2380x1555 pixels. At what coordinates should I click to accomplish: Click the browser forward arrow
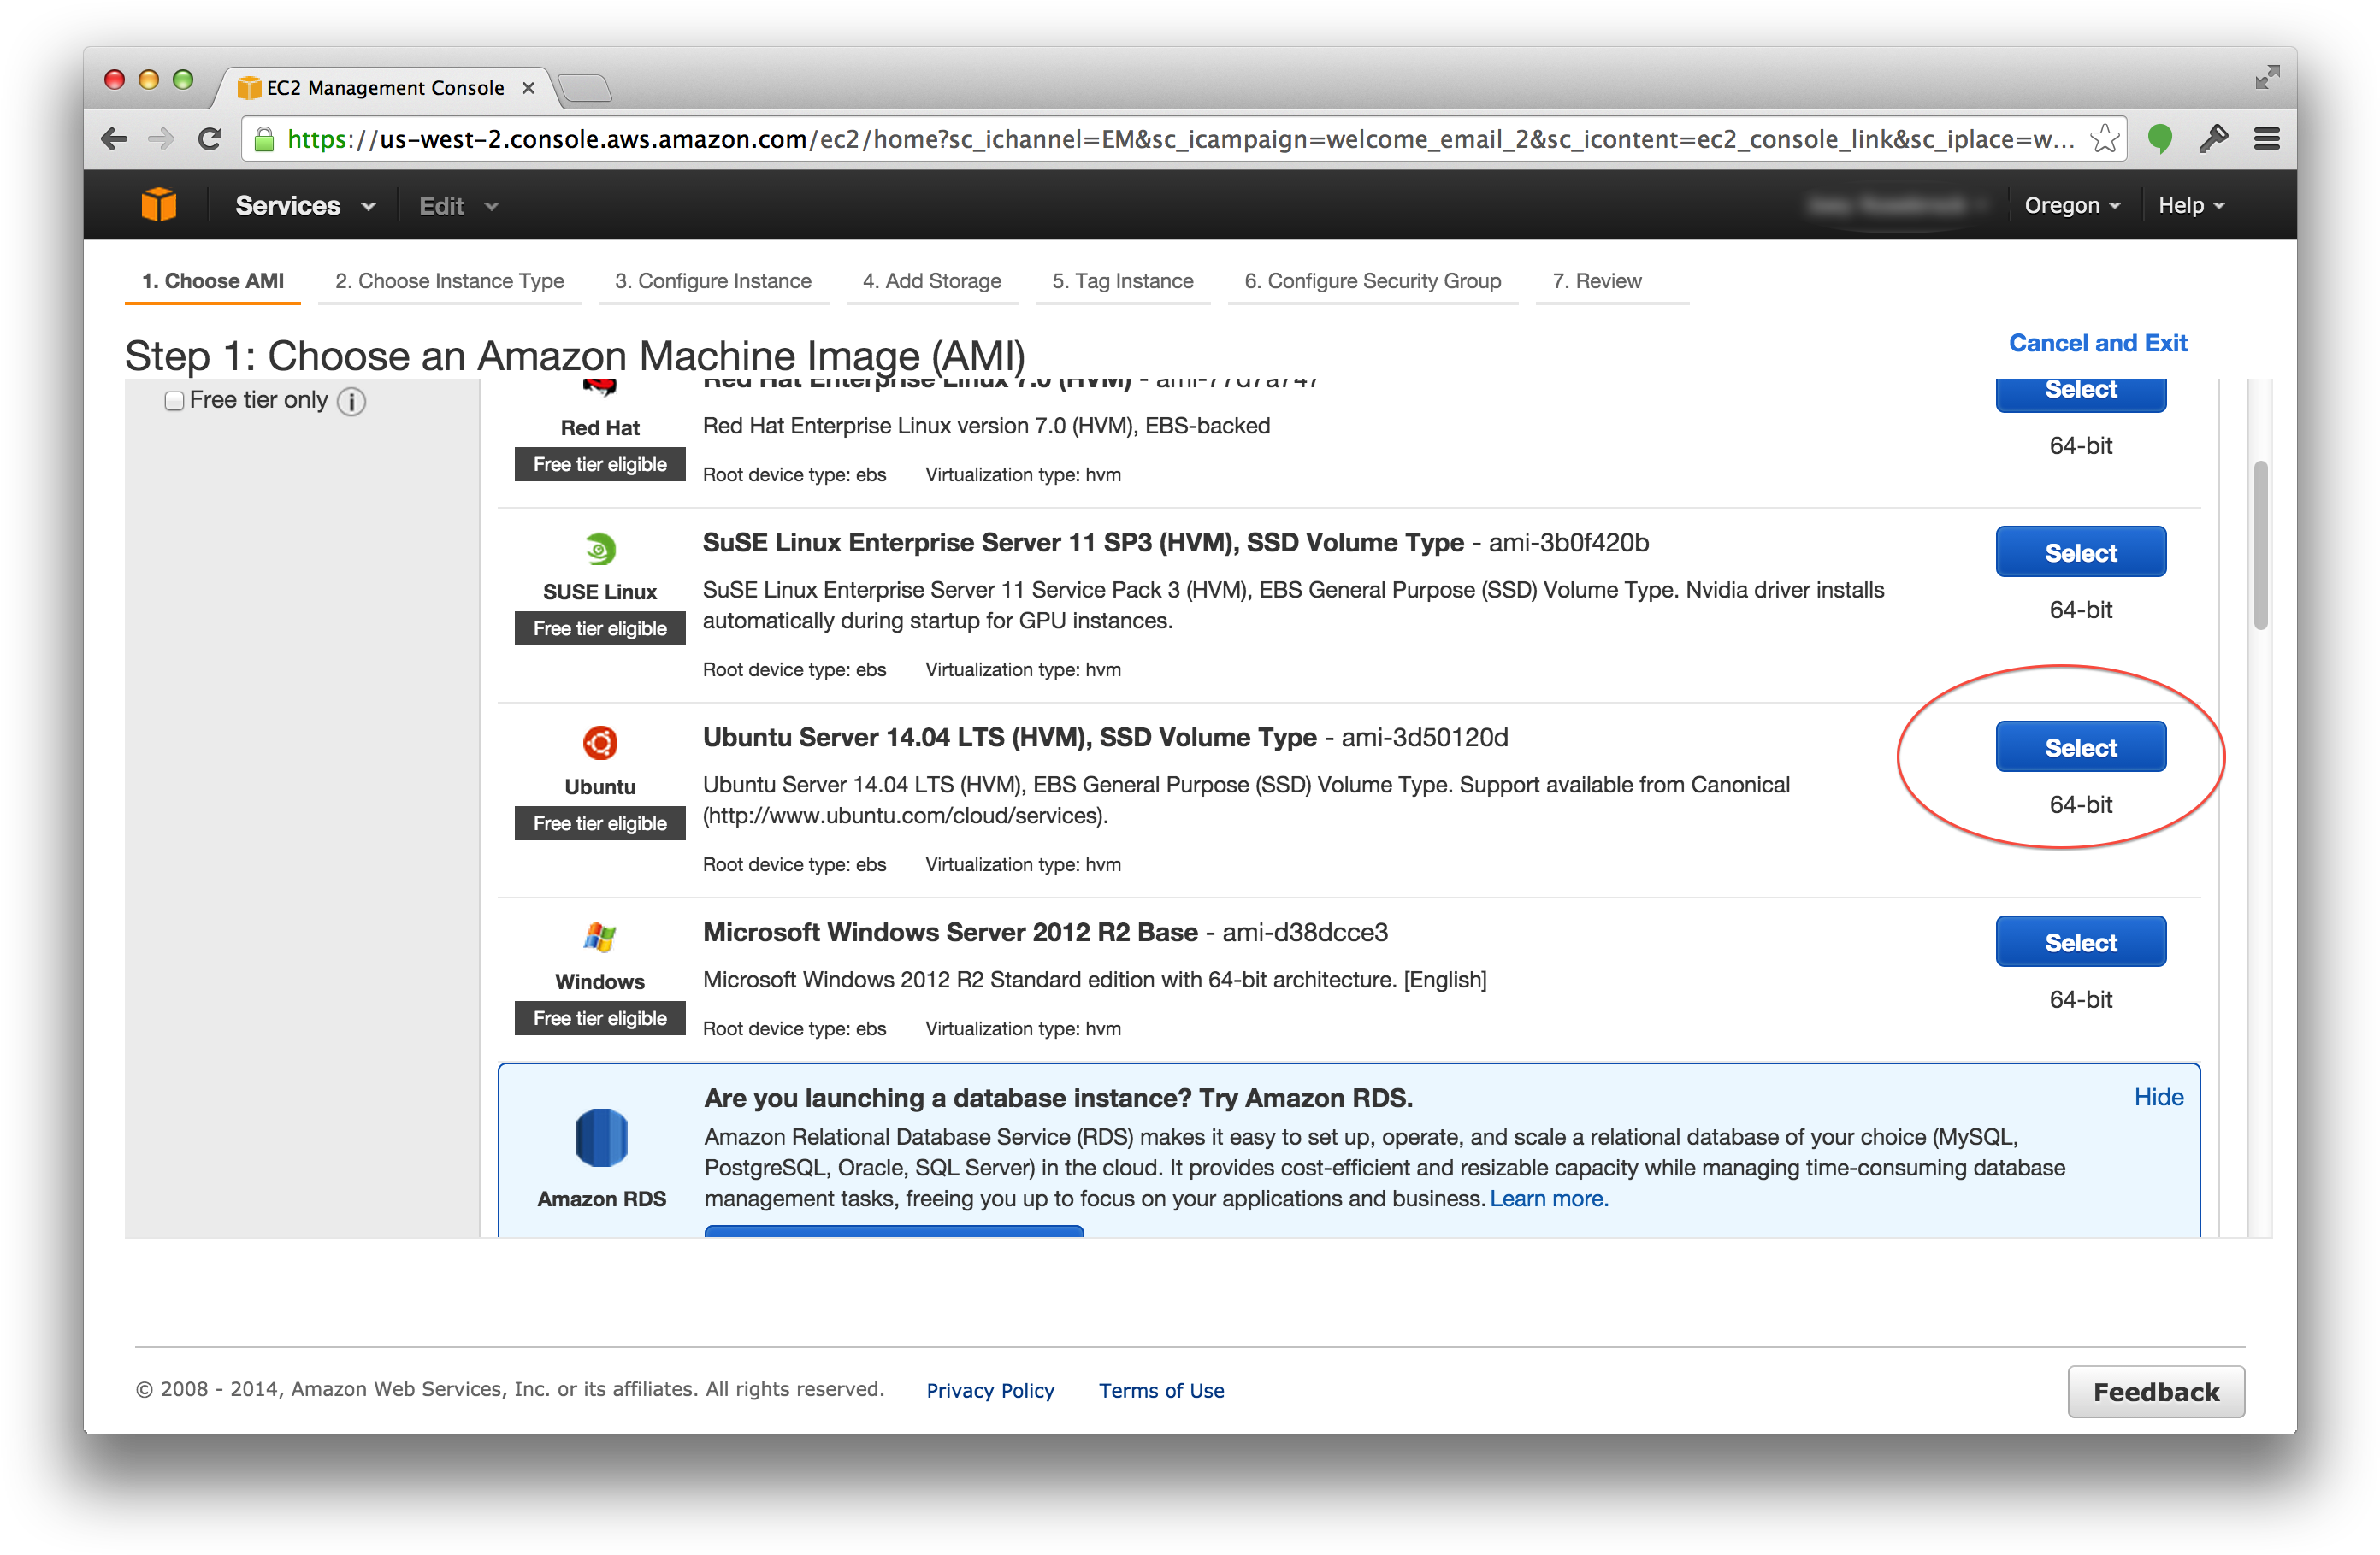click(x=160, y=138)
